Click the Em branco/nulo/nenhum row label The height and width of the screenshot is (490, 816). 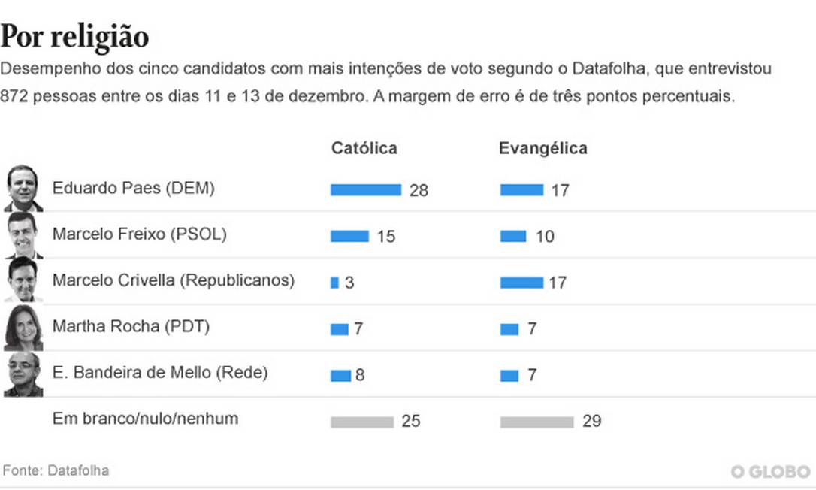coord(145,419)
